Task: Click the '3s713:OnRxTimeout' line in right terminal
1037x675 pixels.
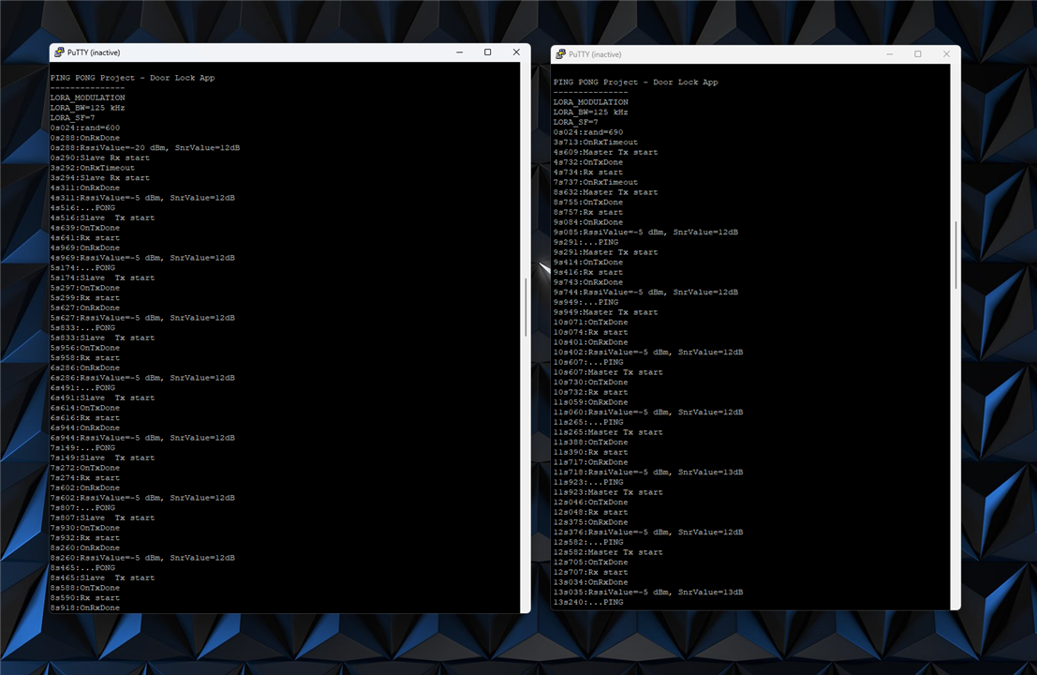Action: pyautogui.click(x=595, y=142)
